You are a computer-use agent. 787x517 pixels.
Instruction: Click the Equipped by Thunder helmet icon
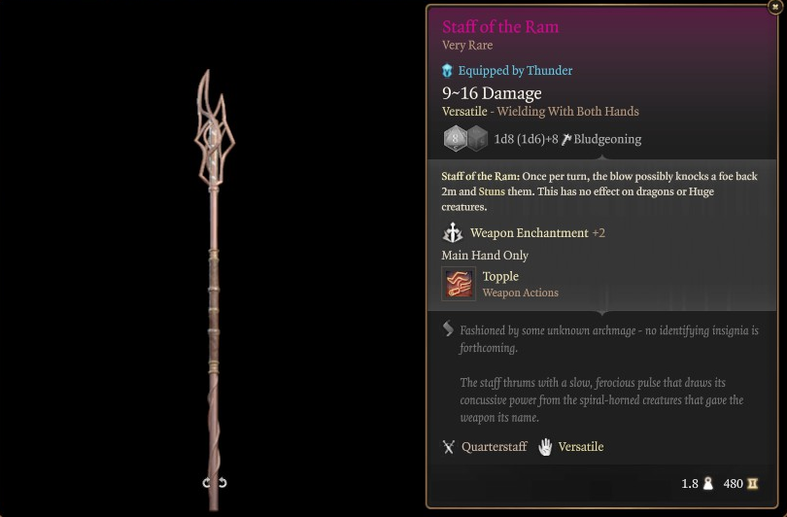click(447, 71)
